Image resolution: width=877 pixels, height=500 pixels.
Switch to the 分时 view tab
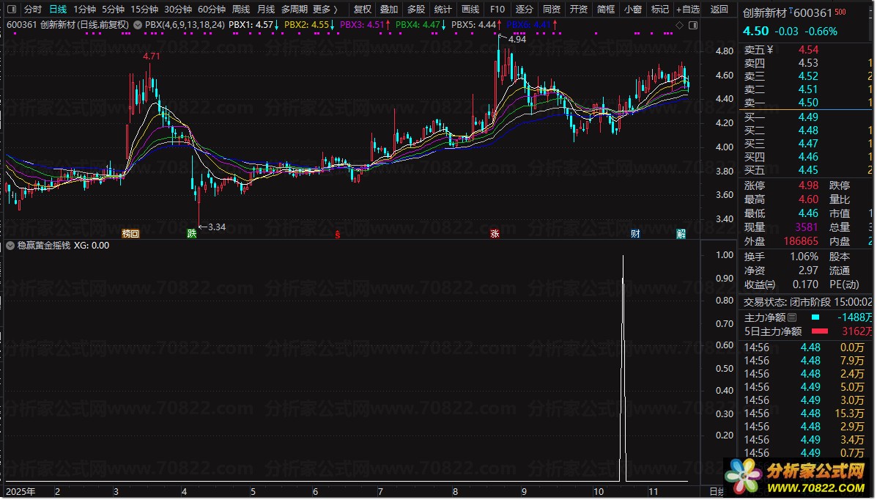click(x=32, y=10)
